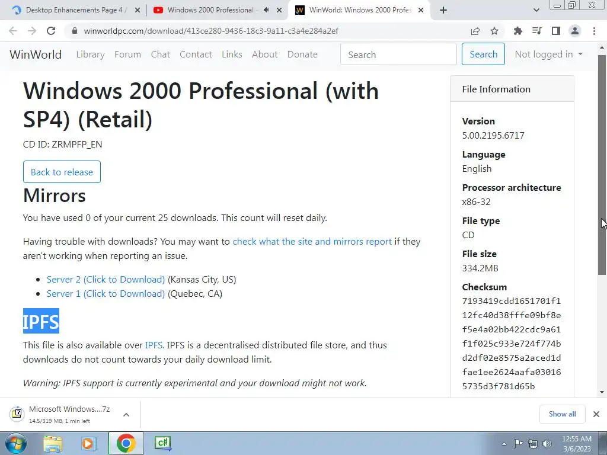The image size is (607, 455).
Task: Open the Chat nav item
Action: [x=160, y=55]
